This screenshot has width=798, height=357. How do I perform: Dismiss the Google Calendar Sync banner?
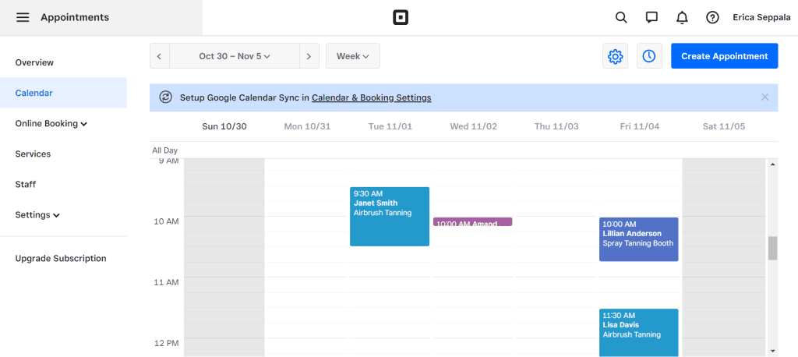(x=764, y=97)
